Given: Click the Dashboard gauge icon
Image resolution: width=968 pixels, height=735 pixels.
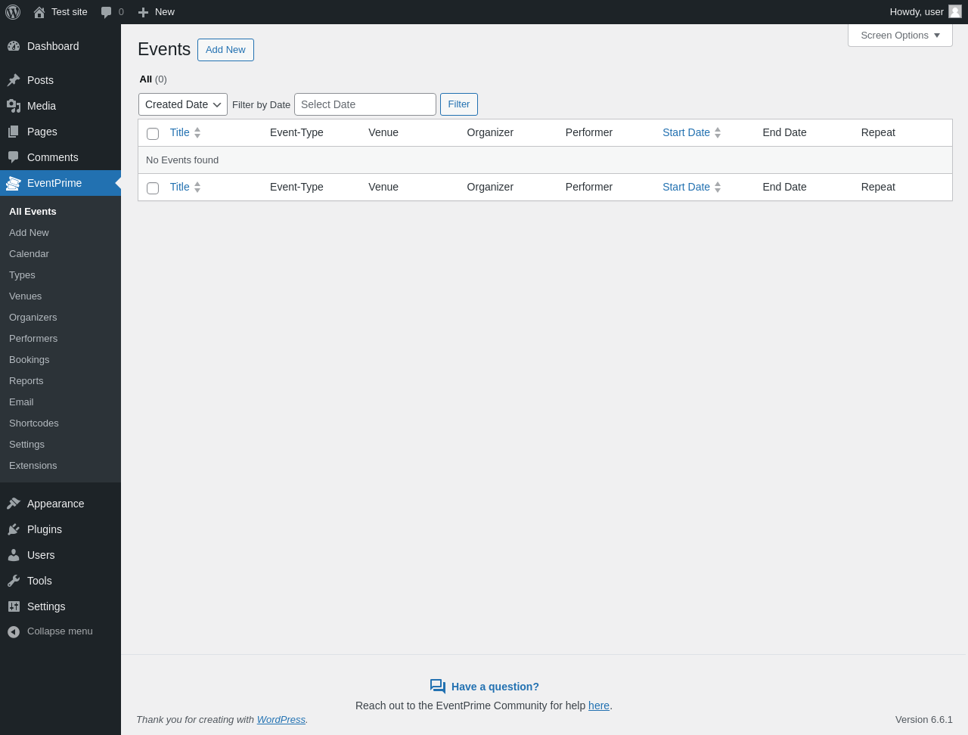Looking at the screenshot, I should (14, 46).
